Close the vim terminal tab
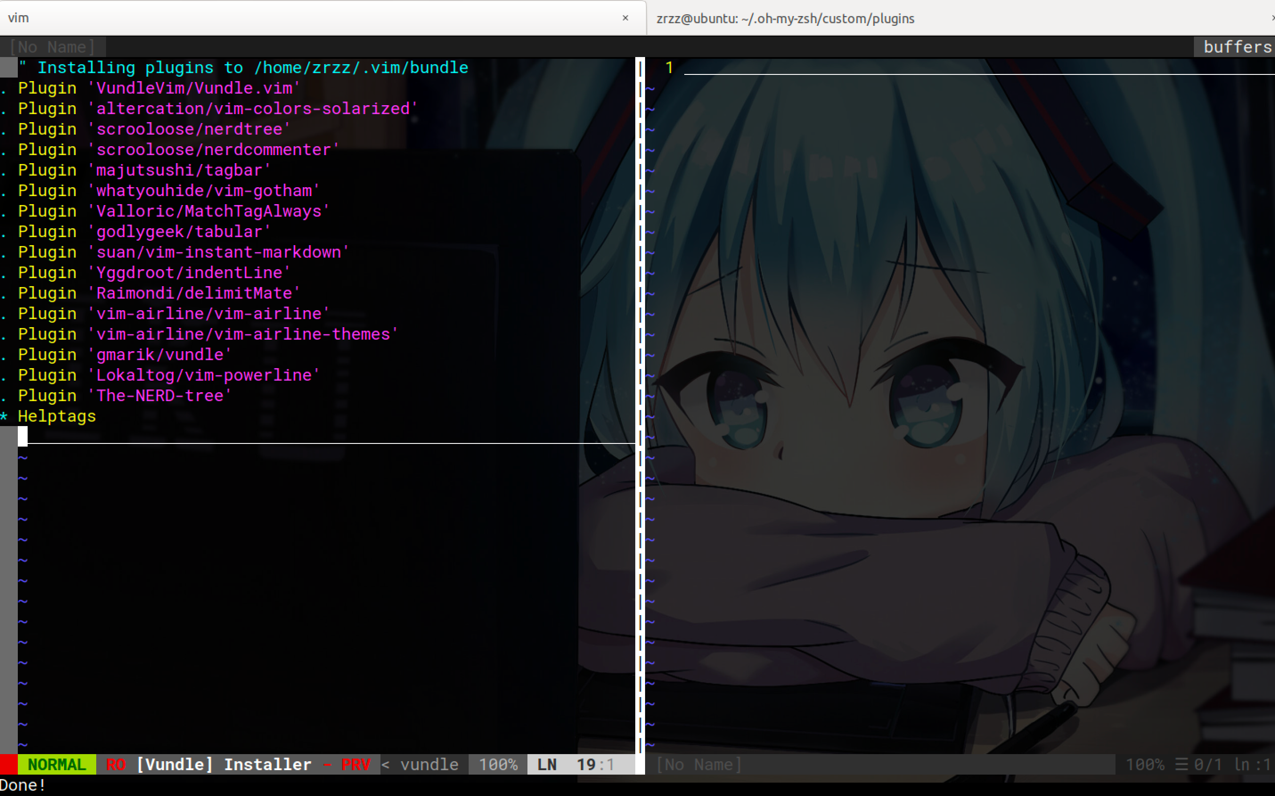 (625, 18)
